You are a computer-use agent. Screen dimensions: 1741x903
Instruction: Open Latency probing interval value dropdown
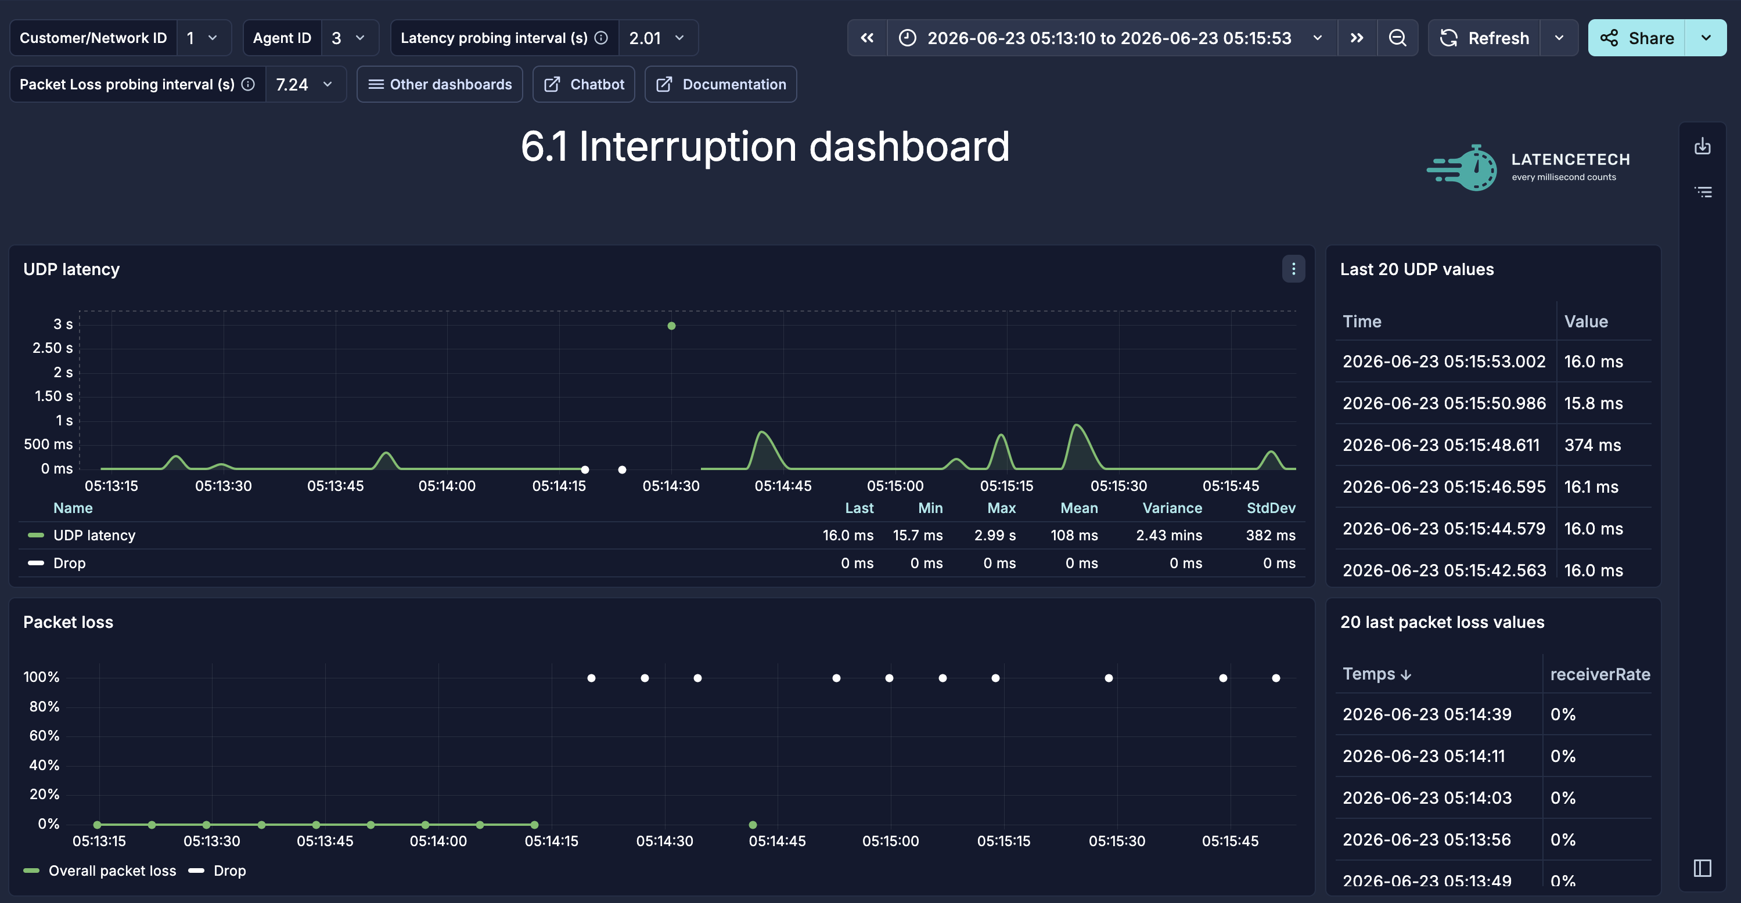tap(657, 38)
